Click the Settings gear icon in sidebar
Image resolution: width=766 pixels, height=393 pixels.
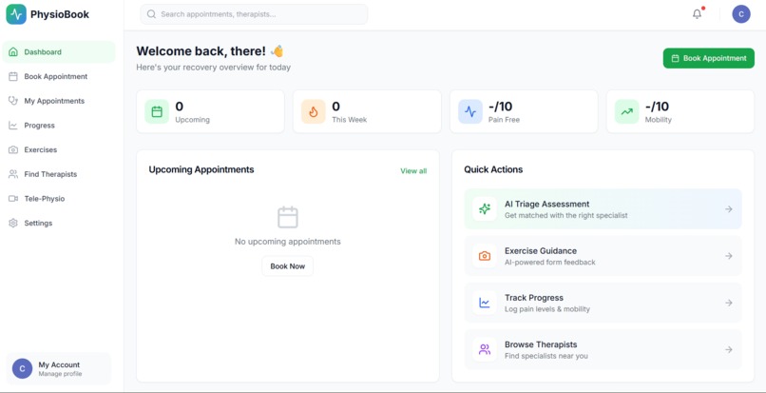tap(13, 224)
